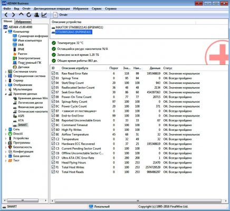Go up one level with Up arrow
Image resolution: width=230 pixels, height=211 pixels.
pyautogui.click(x=21, y=15)
